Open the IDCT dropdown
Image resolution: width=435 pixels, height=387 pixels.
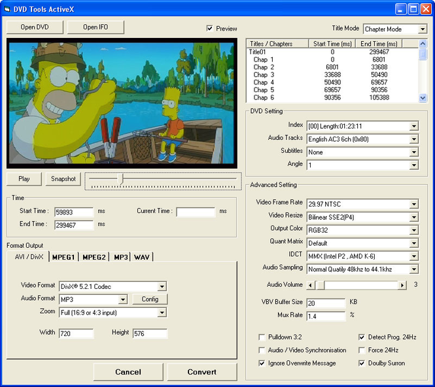pyautogui.click(x=362, y=256)
